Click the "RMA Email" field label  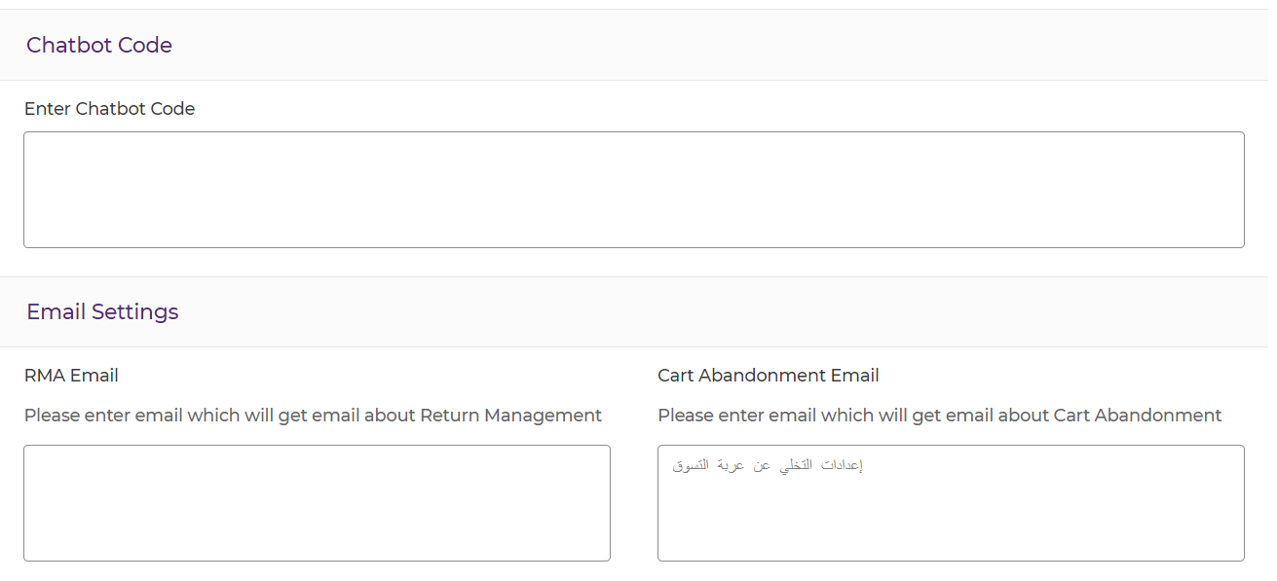tap(71, 375)
